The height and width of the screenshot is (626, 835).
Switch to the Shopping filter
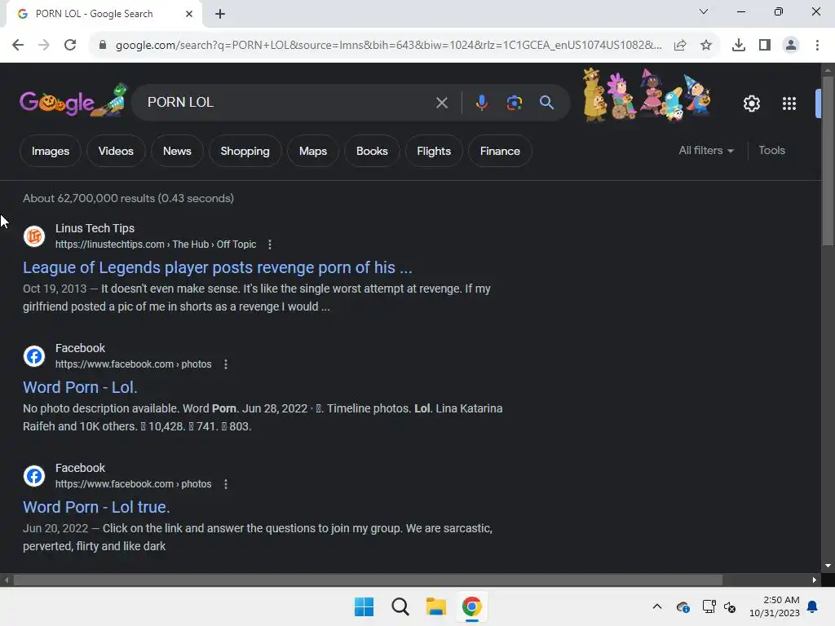(x=245, y=151)
